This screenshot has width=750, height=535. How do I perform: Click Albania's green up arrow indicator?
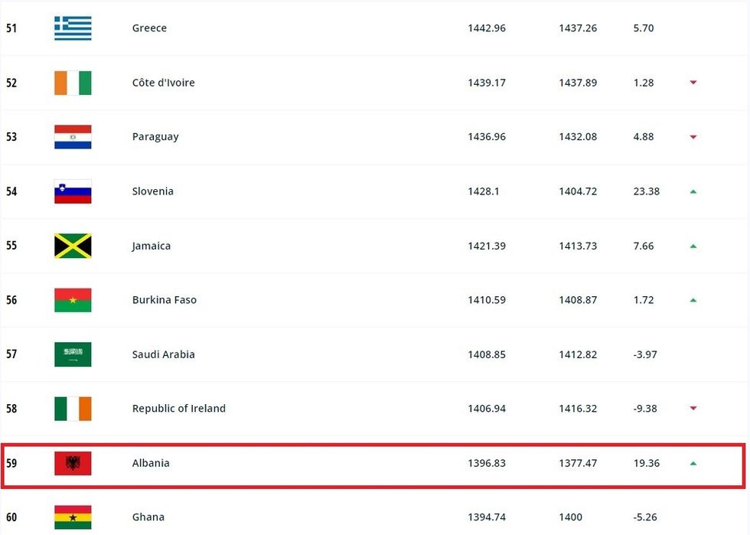pyautogui.click(x=693, y=463)
